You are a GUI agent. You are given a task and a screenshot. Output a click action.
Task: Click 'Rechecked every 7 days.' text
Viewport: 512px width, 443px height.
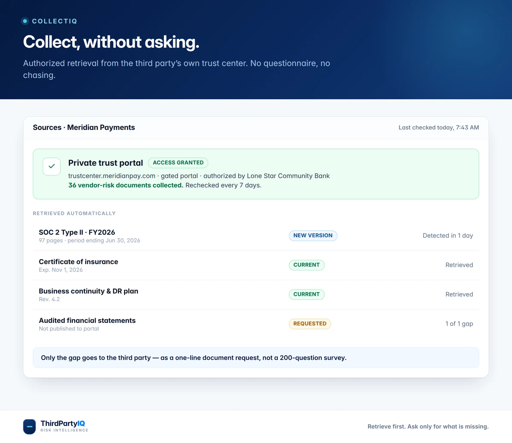point(224,185)
